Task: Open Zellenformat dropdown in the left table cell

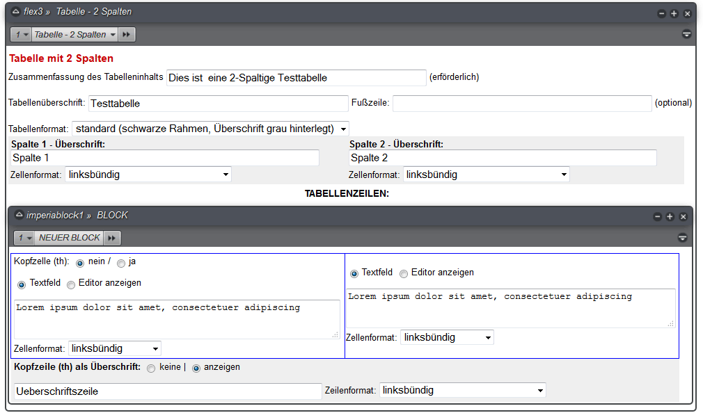Action: coord(115,348)
